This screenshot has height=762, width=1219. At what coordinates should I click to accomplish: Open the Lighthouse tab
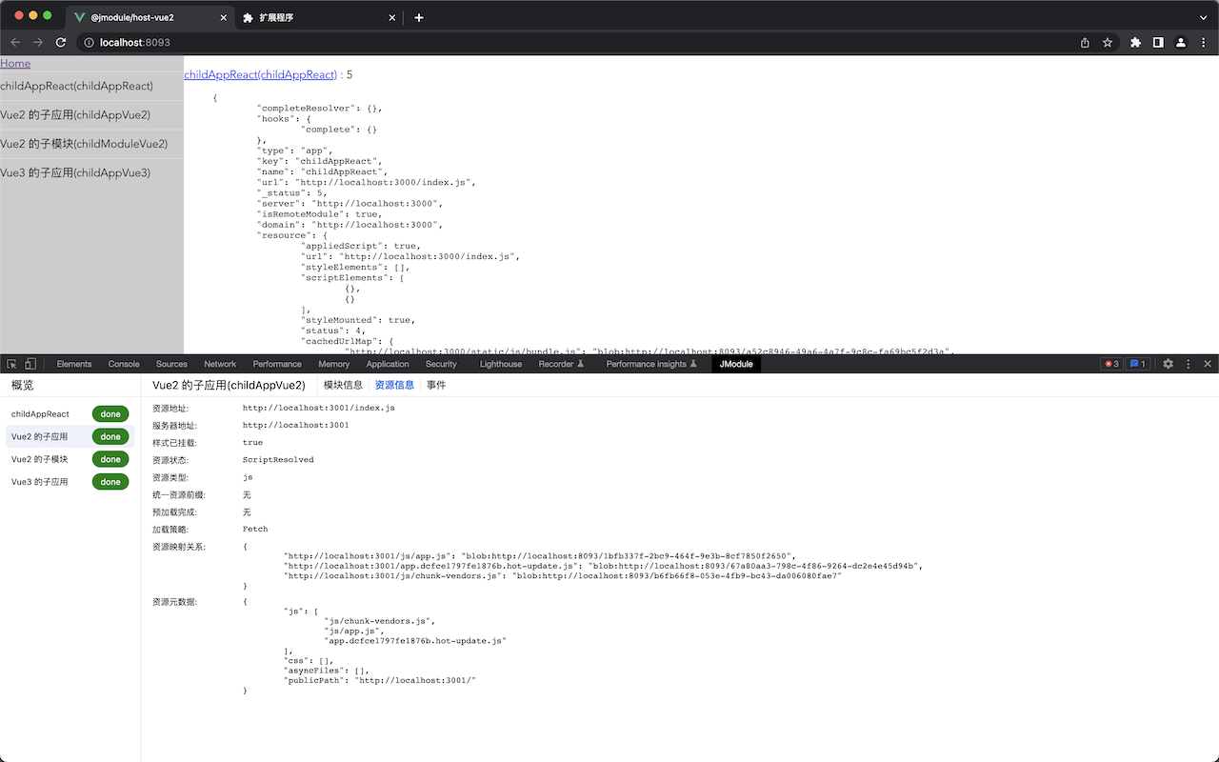pyautogui.click(x=501, y=364)
